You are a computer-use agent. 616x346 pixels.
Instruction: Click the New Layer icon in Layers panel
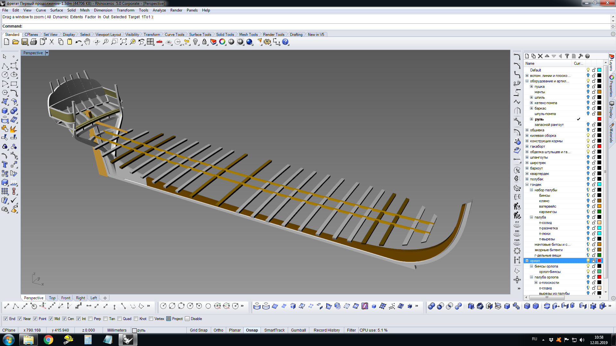click(x=527, y=56)
